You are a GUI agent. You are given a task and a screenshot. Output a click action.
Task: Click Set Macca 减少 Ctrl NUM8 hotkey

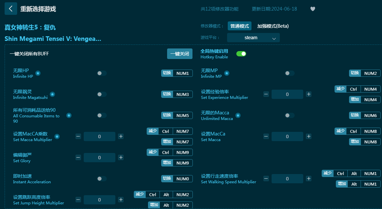[x=358, y=131]
